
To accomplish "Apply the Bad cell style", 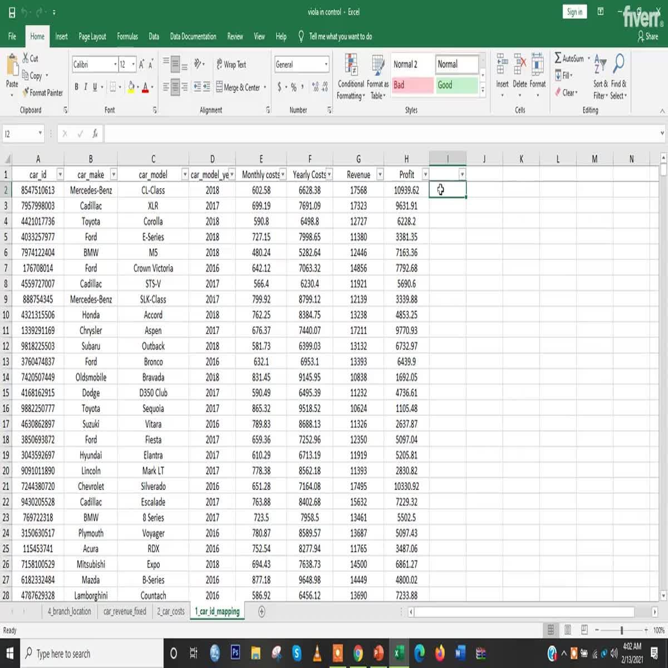I will point(412,85).
